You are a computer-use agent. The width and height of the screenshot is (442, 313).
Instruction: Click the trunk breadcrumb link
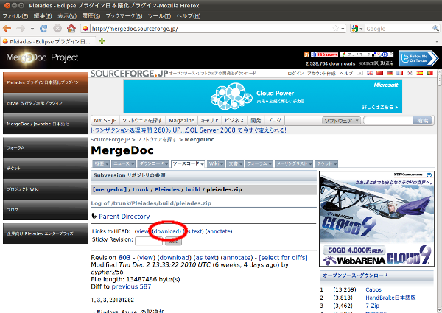(x=141, y=189)
